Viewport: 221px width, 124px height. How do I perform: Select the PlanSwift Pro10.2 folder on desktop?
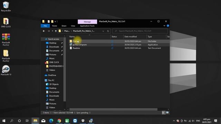pyautogui.click(x=6, y=56)
